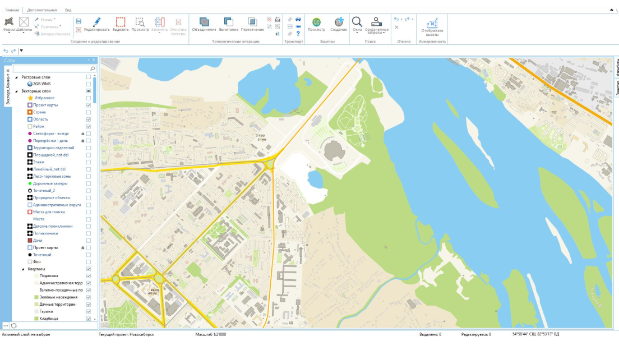The image size is (619, 350).
Task: Click Создание in the Зацепки group
Action: (339, 24)
